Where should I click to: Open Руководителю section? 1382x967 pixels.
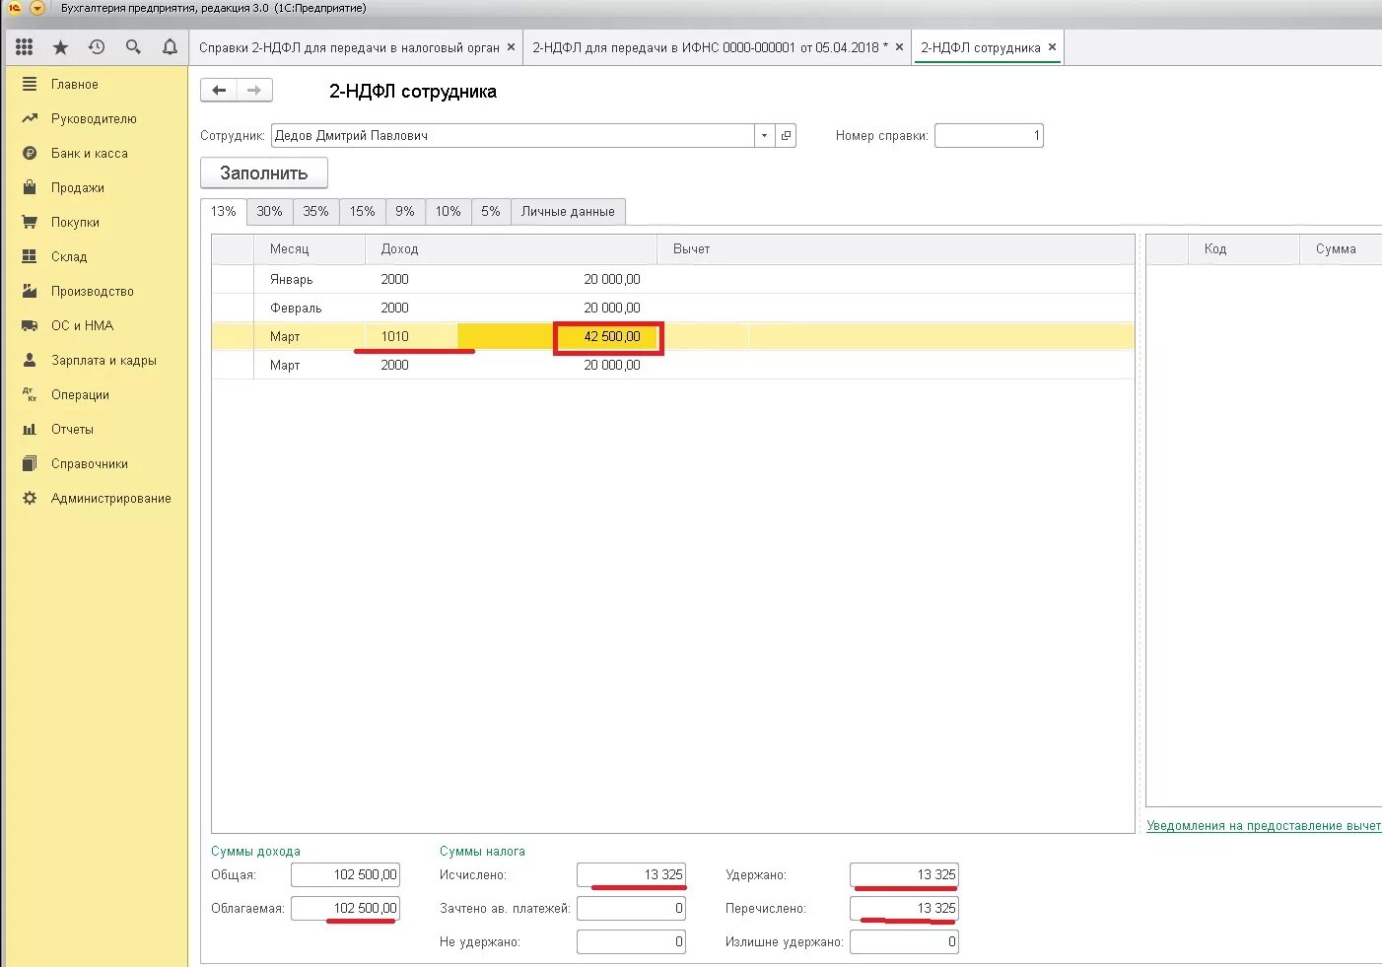click(96, 118)
